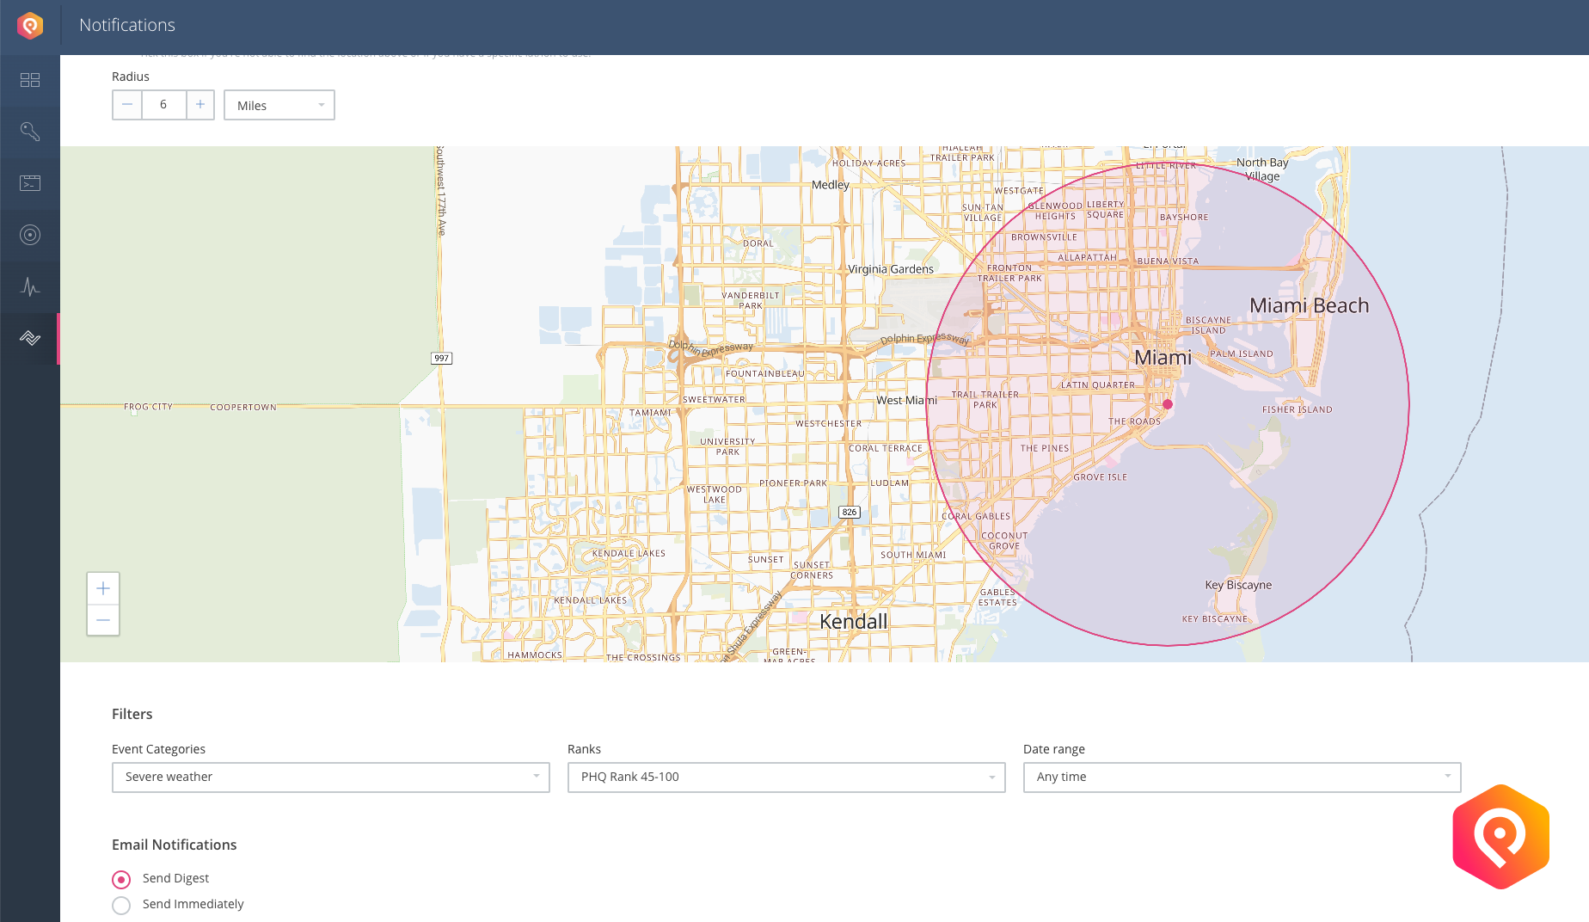Click the 'Virginia Gardens' map label
Image resolution: width=1589 pixels, height=922 pixels.
click(891, 269)
